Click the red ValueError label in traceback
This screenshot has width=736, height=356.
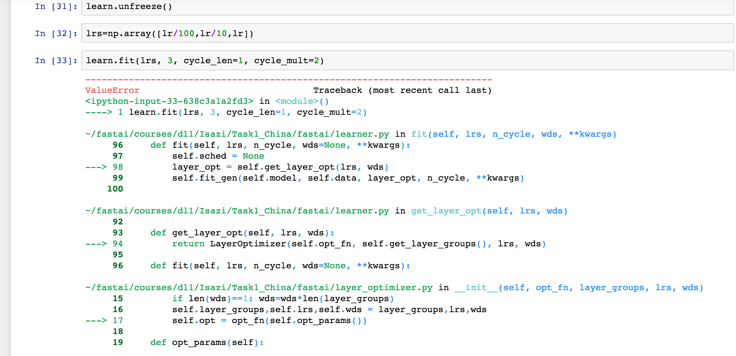pyautogui.click(x=112, y=90)
